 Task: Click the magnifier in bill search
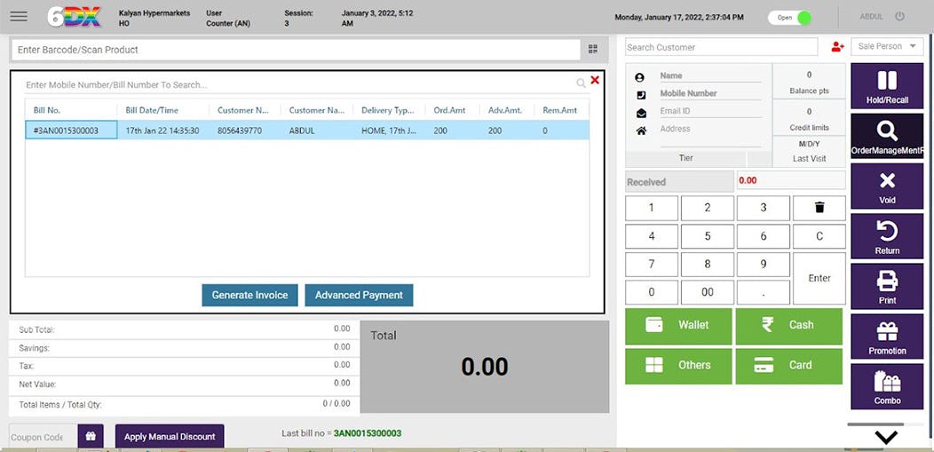581,84
